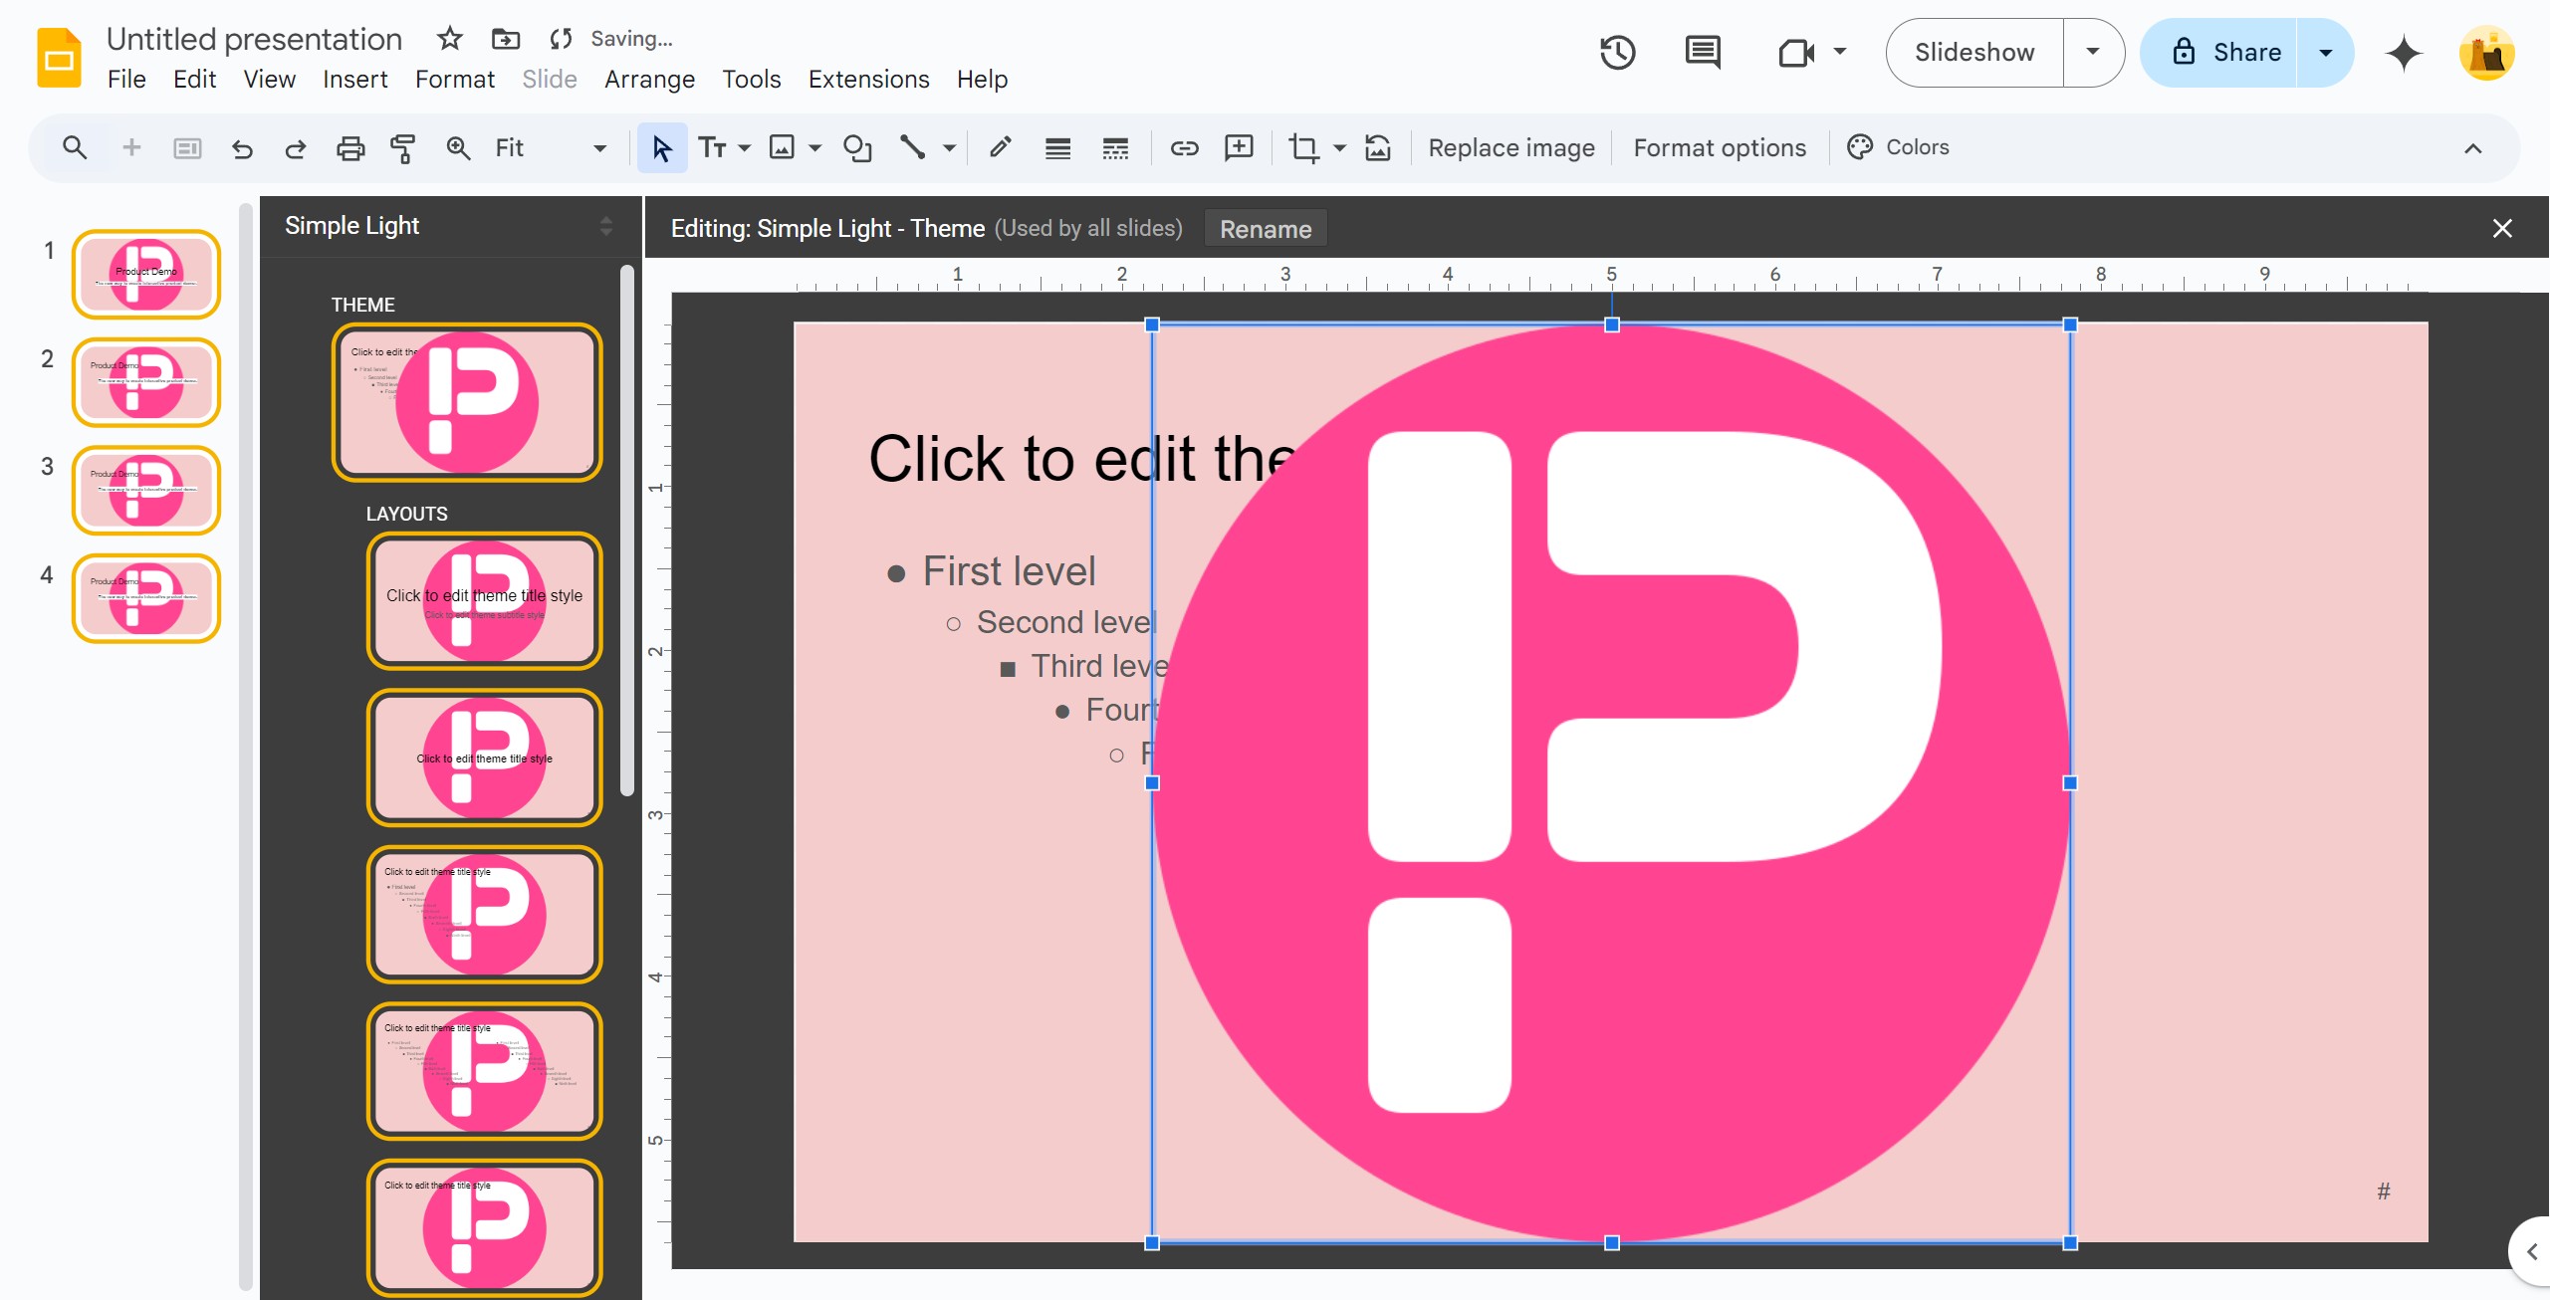
Task: Select slide 1 thumbnail in filmstrip
Action: [x=146, y=275]
